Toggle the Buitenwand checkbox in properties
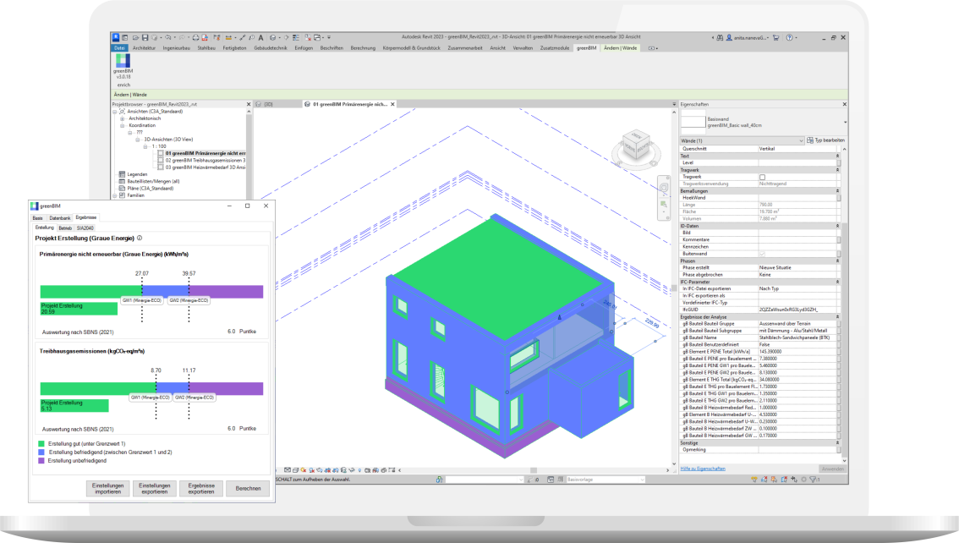Screen dimensions: 959x543 pyautogui.click(x=762, y=254)
